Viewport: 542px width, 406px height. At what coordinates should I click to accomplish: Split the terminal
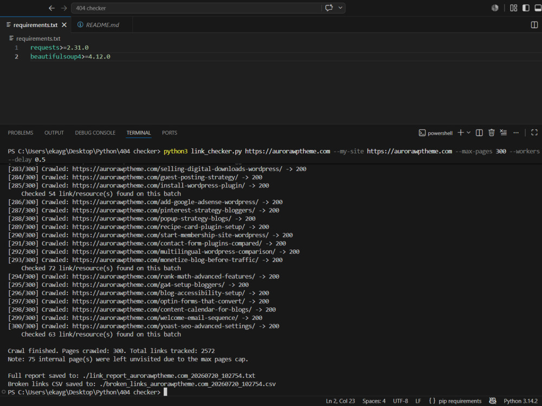479,133
